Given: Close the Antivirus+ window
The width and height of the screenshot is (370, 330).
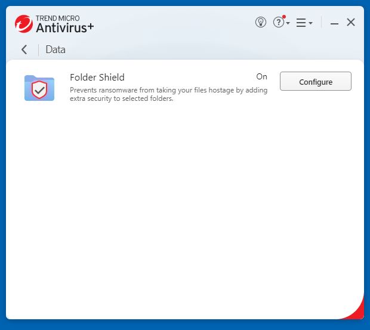Looking at the screenshot, I should tap(351, 23).
